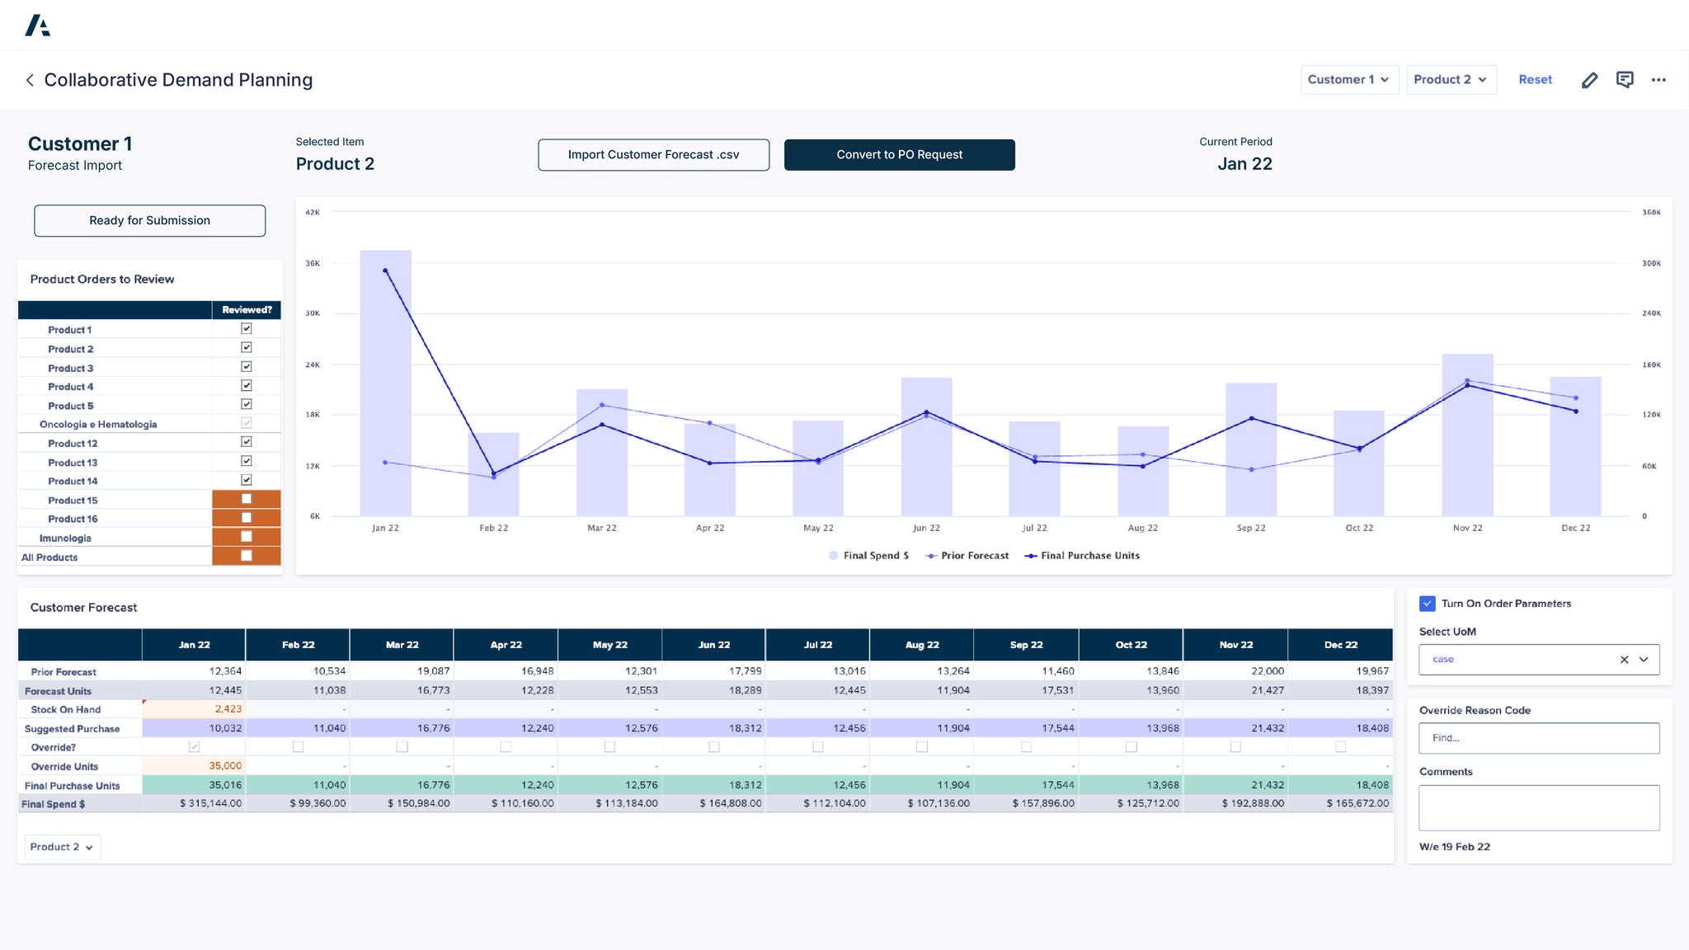Select Stock On Hand cell 2,423
The height and width of the screenshot is (950, 1689).
point(194,709)
